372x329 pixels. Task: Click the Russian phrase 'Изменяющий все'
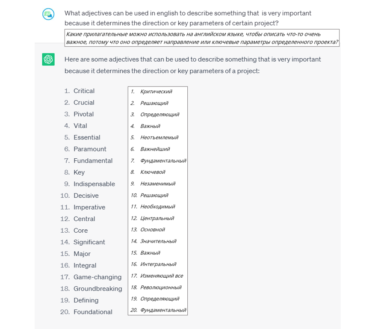[x=162, y=276]
